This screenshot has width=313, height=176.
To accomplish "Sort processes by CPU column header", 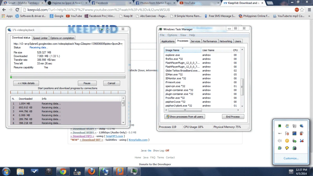I will coord(235,50).
